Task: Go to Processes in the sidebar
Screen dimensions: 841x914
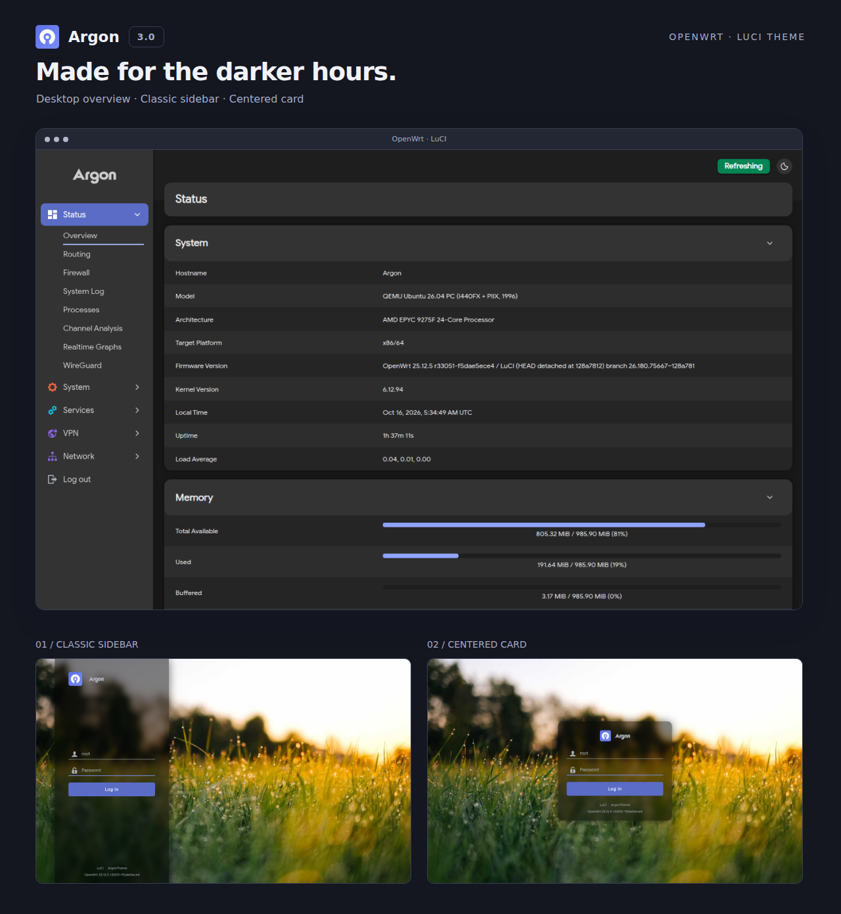Action: click(81, 310)
